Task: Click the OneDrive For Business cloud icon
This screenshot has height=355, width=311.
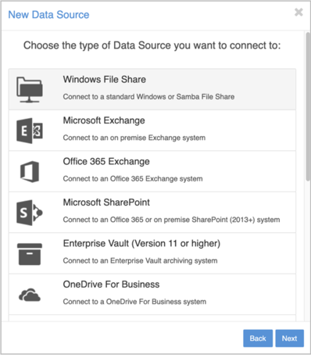Action: 30,295
